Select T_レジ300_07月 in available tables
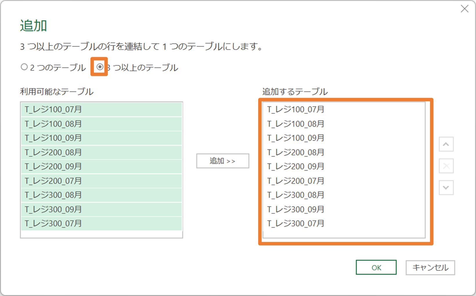 [x=102, y=223]
